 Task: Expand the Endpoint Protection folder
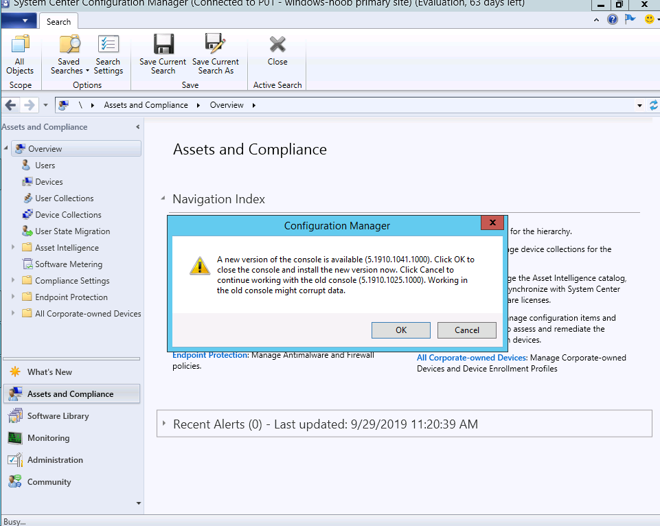pyautogui.click(x=12, y=297)
